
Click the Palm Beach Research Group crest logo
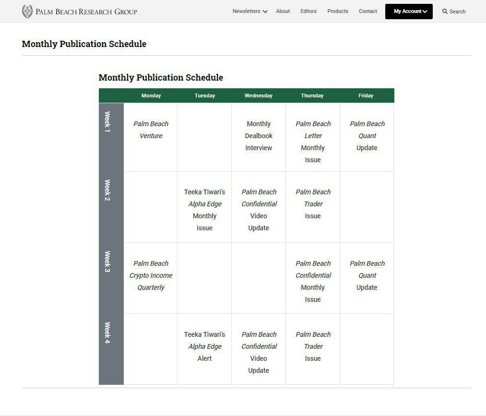click(x=27, y=12)
